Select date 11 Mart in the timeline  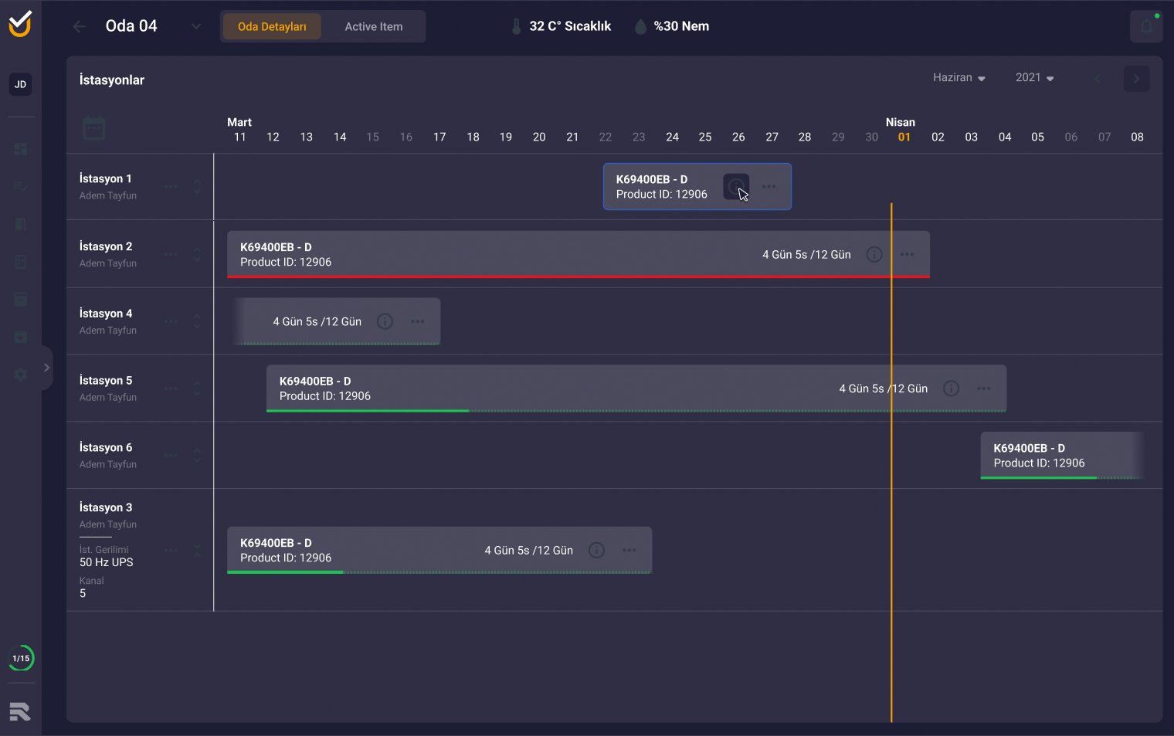click(x=240, y=137)
